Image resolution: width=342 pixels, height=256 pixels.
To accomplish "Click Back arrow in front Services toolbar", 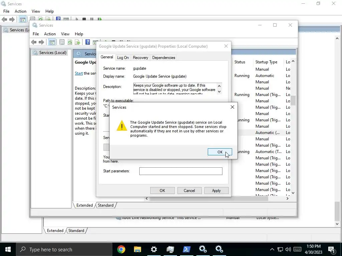I will [34, 42].
